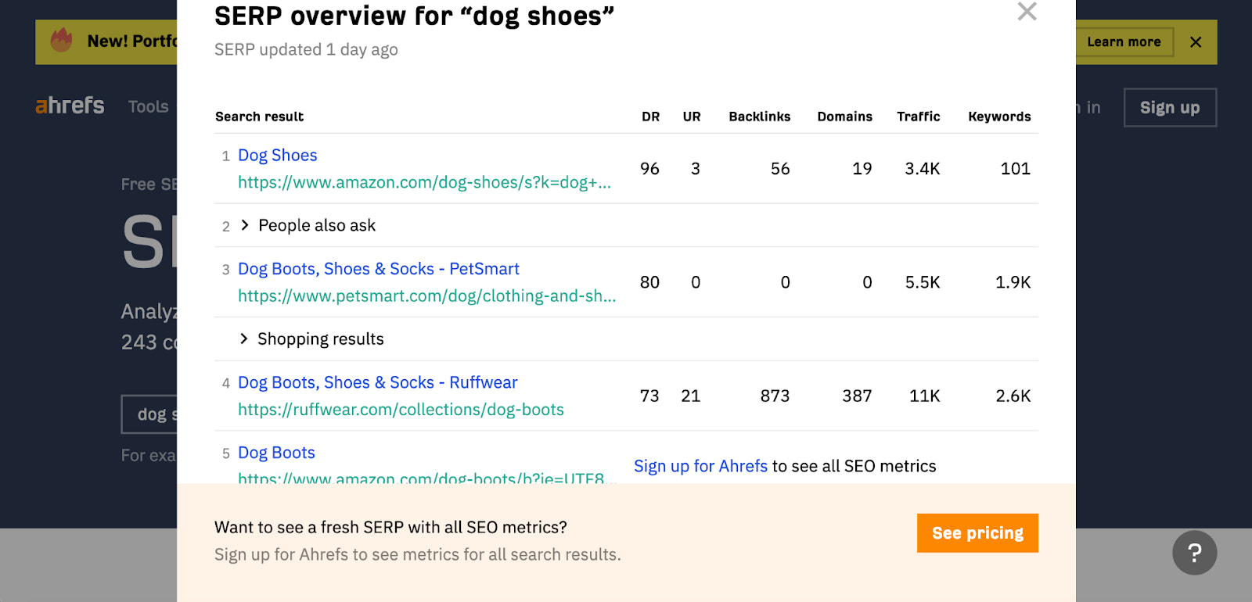Click Learn more in the banner

pyautogui.click(x=1124, y=42)
